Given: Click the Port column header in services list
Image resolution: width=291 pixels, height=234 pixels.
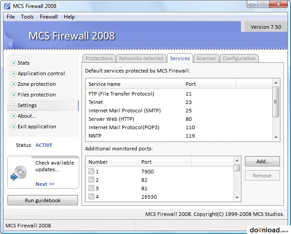Looking at the screenshot, I should [209, 84].
